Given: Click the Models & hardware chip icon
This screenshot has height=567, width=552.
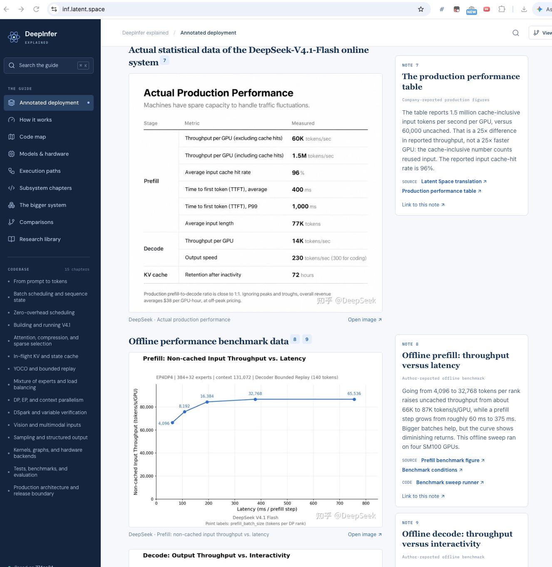Looking at the screenshot, I should click(x=12, y=154).
